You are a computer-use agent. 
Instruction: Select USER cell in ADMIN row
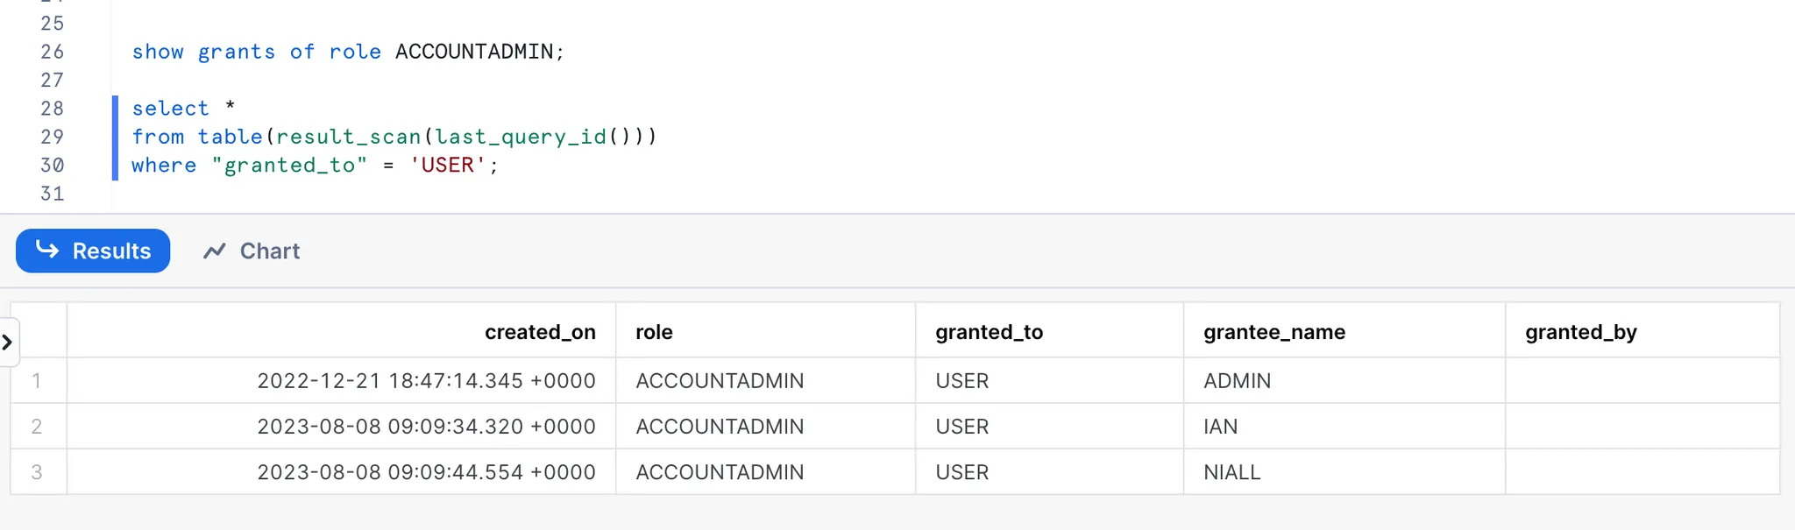tap(1049, 380)
